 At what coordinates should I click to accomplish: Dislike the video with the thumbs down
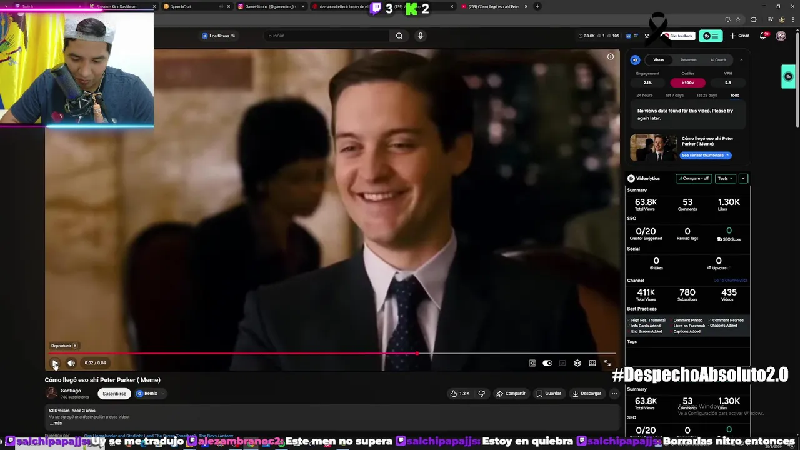482,394
